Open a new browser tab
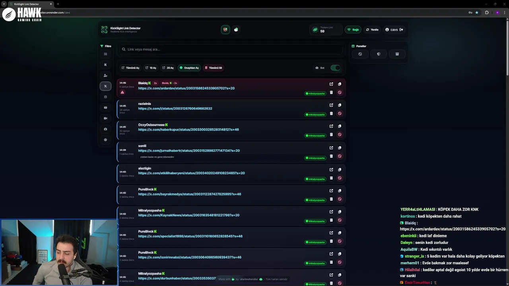 click(x=58, y=4)
